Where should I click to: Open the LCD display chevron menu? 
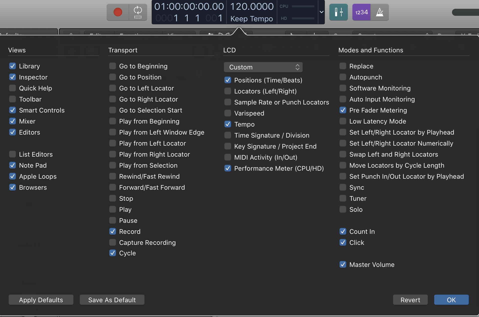coord(321,12)
